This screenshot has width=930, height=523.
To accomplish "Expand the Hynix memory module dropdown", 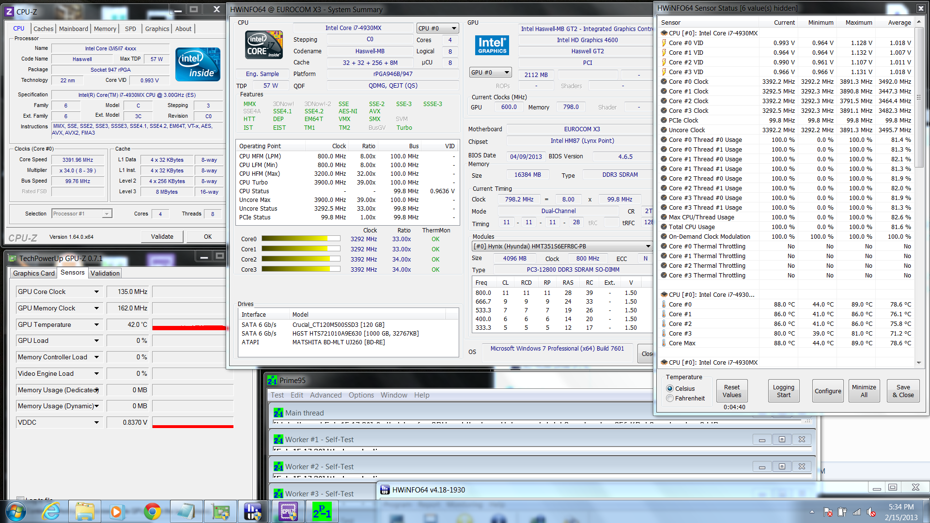I will (x=648, y=246).
